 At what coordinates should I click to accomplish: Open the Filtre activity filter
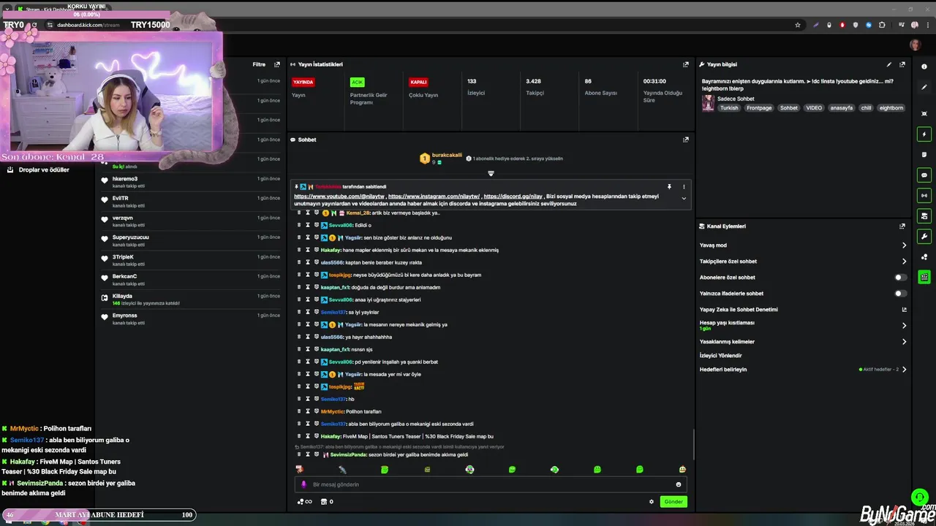(259, 64)
